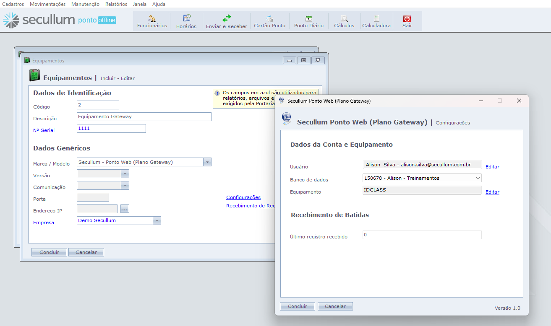
Task: Click the Horários toolbar icon
Action: [186, 18]
